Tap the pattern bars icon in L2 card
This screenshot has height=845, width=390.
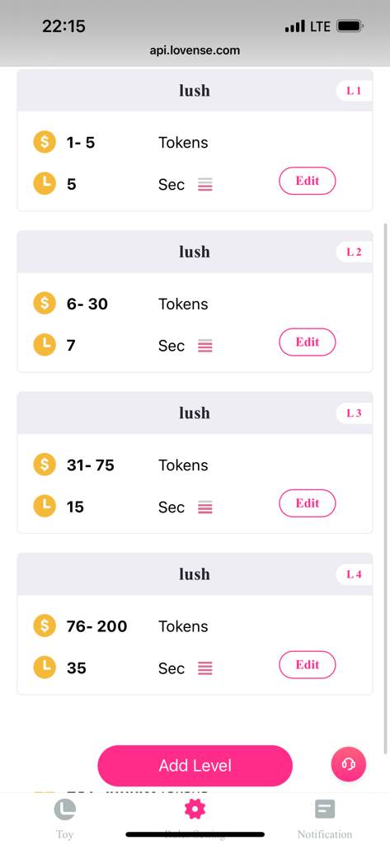pos(204,346)
